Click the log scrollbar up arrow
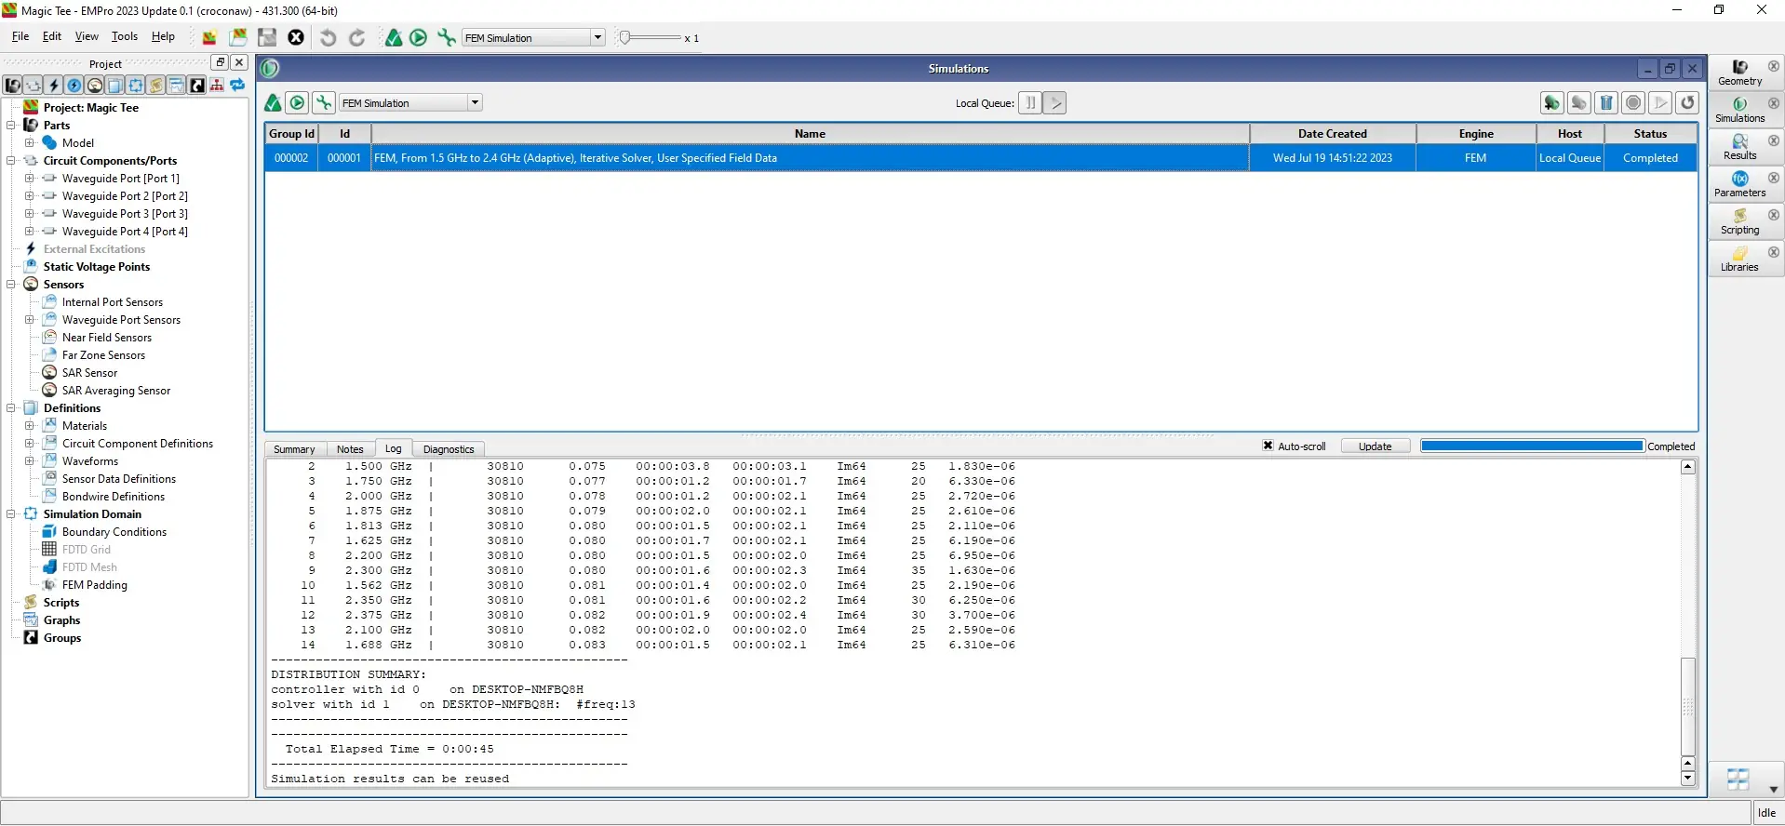Screen dimensions: 1785x826 coord(1687,467)
